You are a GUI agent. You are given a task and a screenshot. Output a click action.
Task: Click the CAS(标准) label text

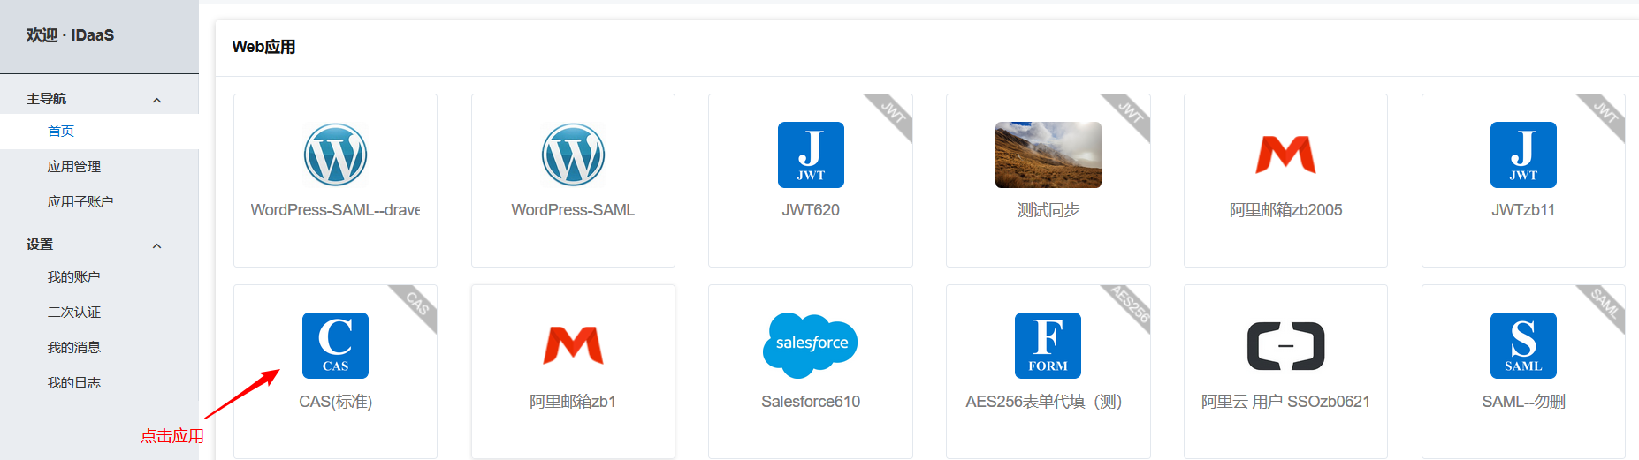[x=335, y=402]
